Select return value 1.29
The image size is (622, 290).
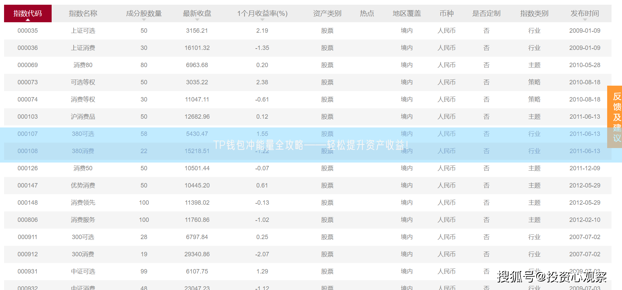pos(262,271)
